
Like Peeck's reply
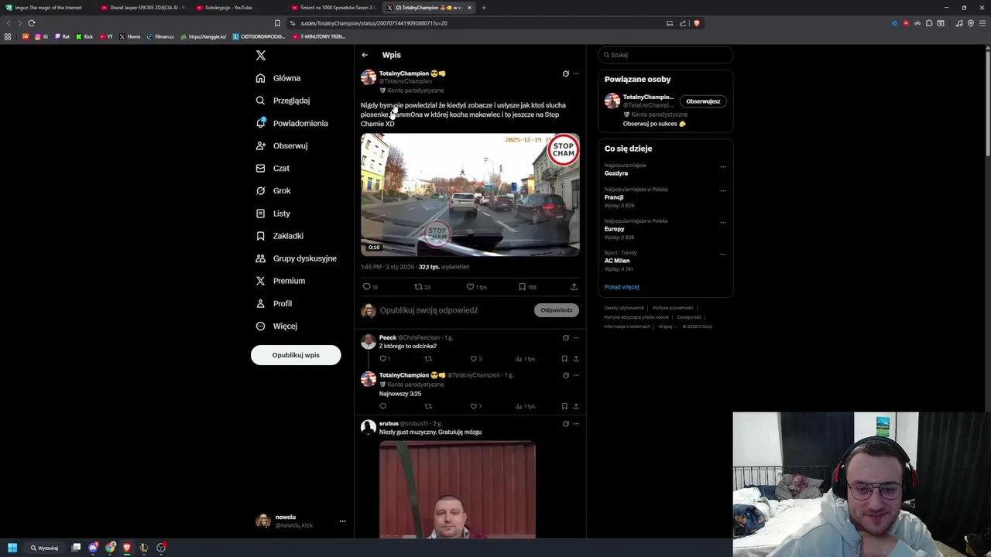[474, 359]
